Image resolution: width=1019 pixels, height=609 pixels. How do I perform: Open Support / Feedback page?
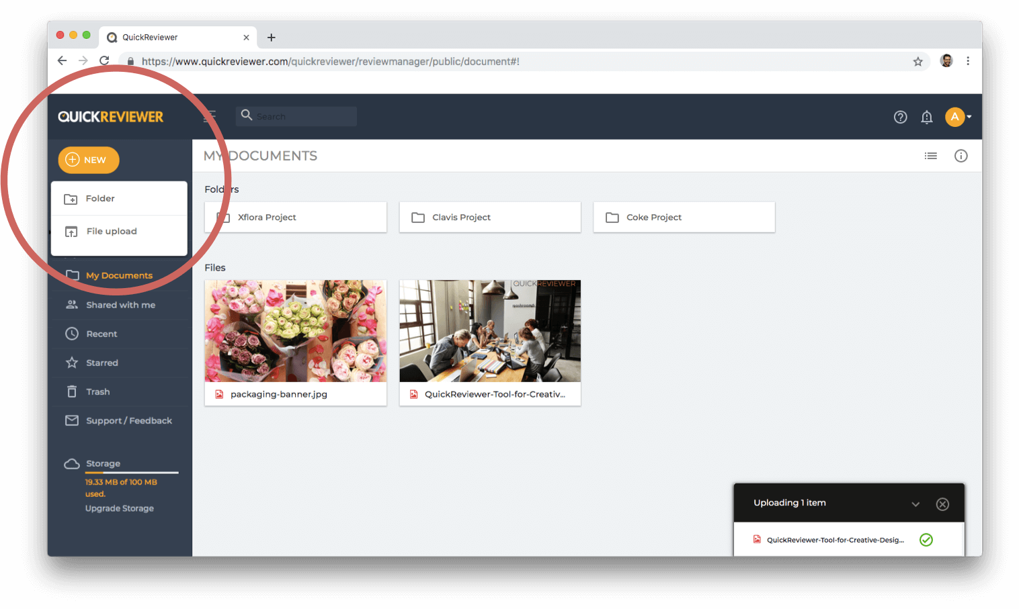(x=128, y=421)
